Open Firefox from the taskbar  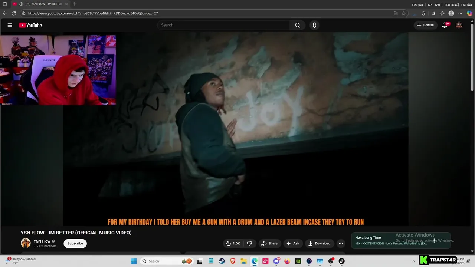(287, 261)
